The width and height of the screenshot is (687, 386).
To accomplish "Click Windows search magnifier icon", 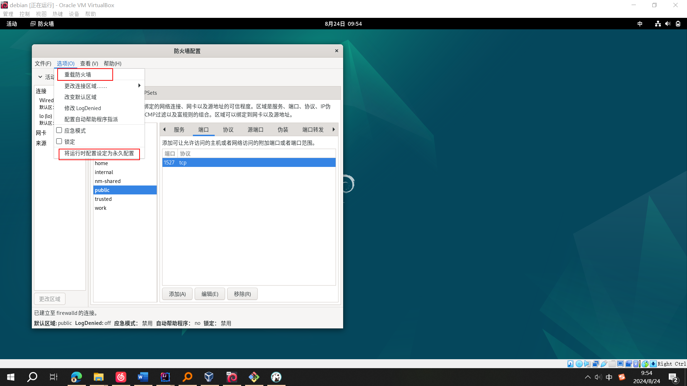I will (32, 377).
